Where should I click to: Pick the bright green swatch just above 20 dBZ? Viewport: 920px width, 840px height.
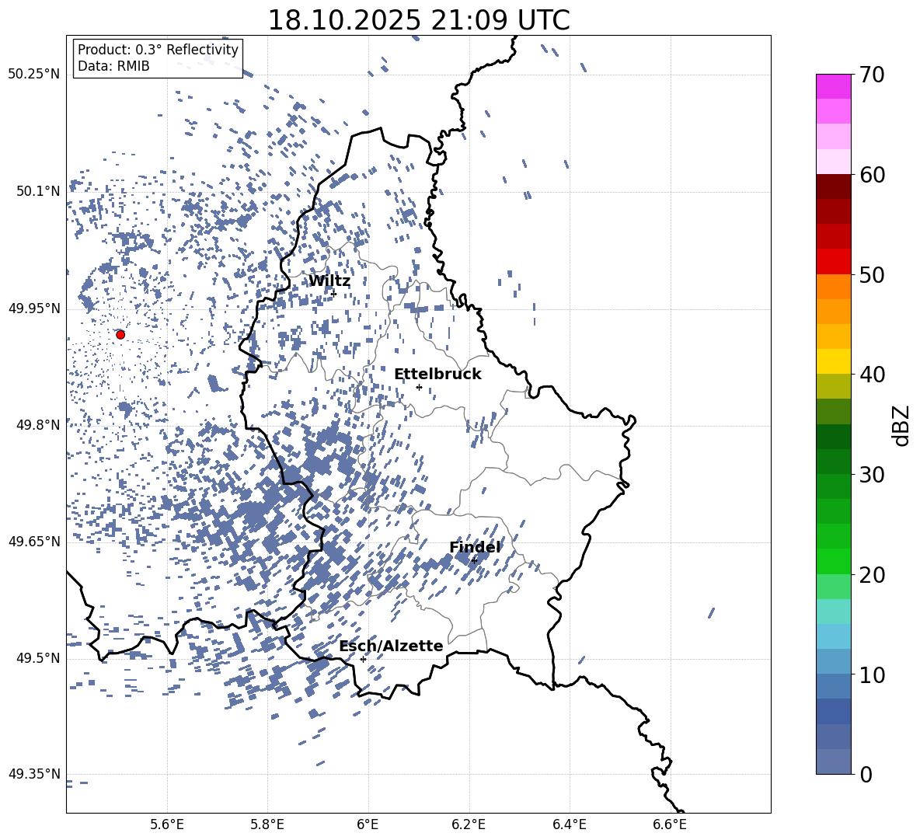tap(834, 561)
